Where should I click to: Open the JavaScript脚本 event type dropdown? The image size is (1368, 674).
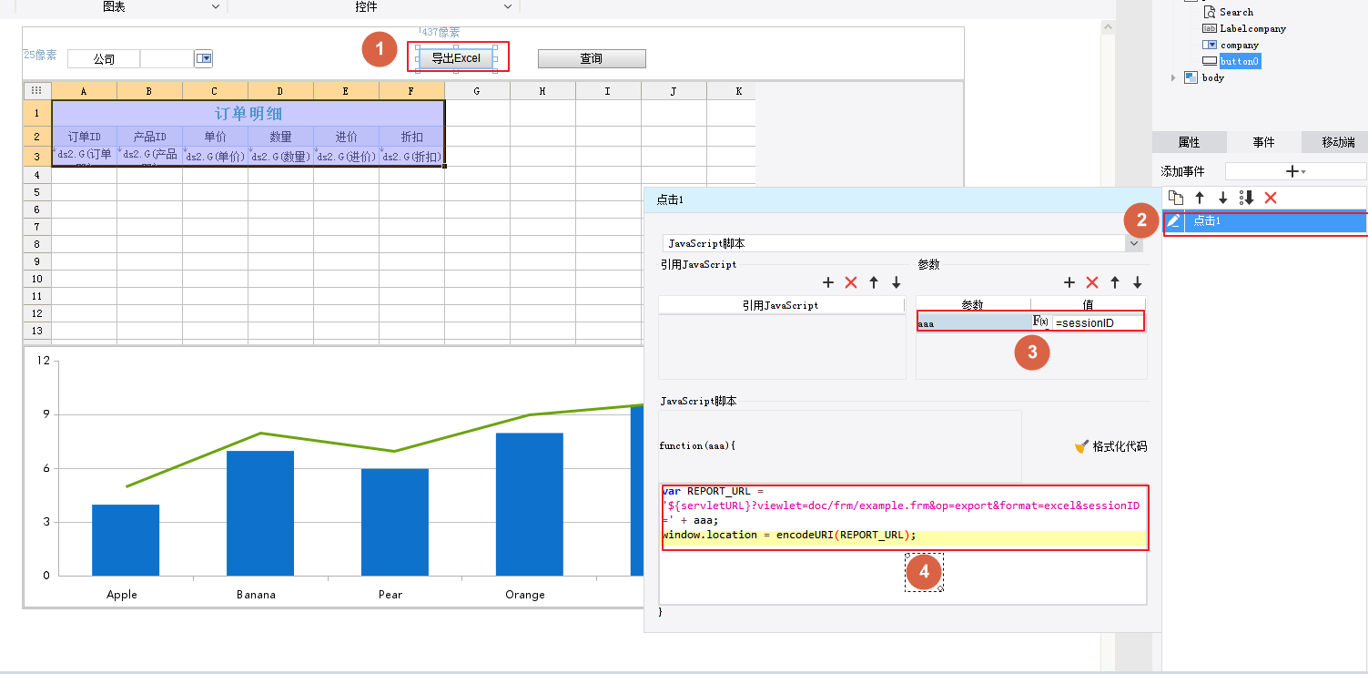pos(1134,243)
